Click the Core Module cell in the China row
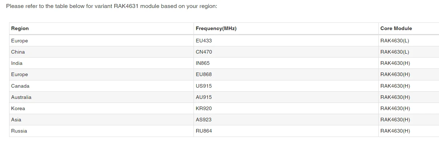Screen dimensions: 439x146 click(x=395, y=52)
